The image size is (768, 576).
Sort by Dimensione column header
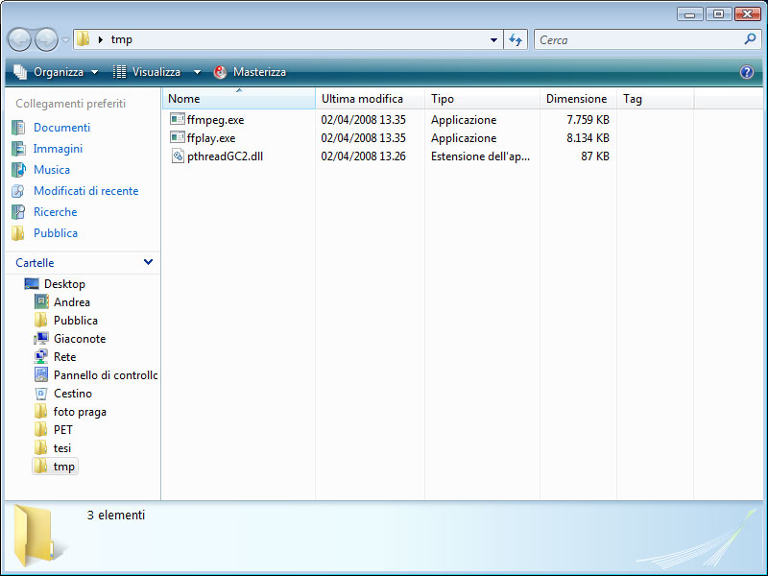pyautogui.click(x=578, y=99)
